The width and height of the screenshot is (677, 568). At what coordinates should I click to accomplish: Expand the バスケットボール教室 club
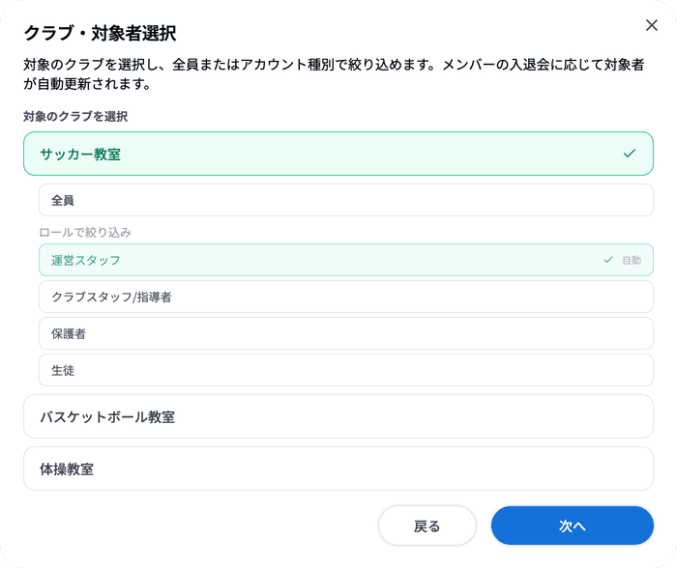click(x=338, y=416)
